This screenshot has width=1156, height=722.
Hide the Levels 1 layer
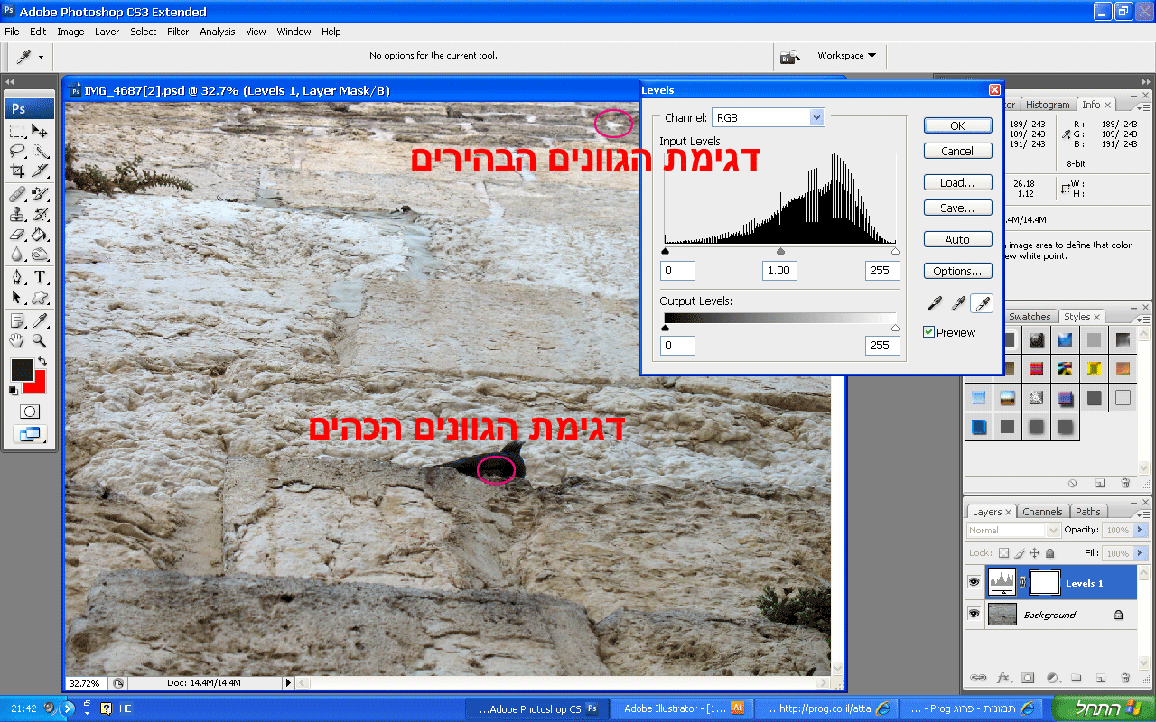[974, 583]
